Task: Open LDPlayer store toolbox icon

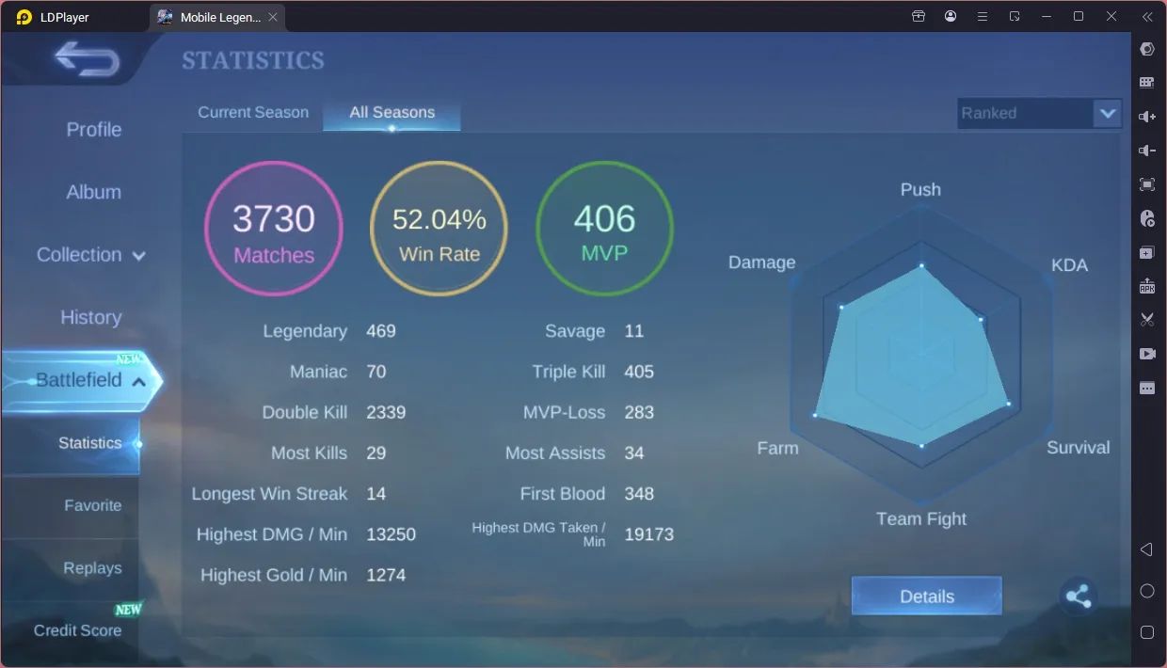Action: tap(919, 17)
